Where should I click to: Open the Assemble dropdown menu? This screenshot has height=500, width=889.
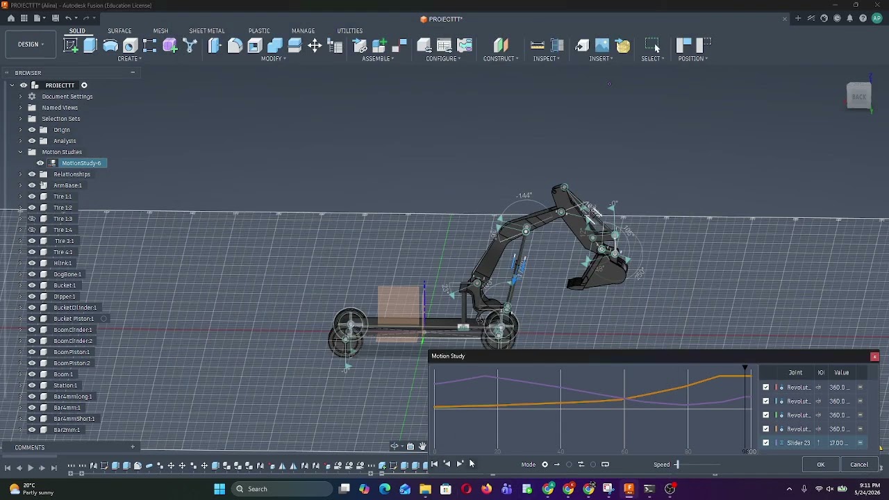(x=378, y=59)
